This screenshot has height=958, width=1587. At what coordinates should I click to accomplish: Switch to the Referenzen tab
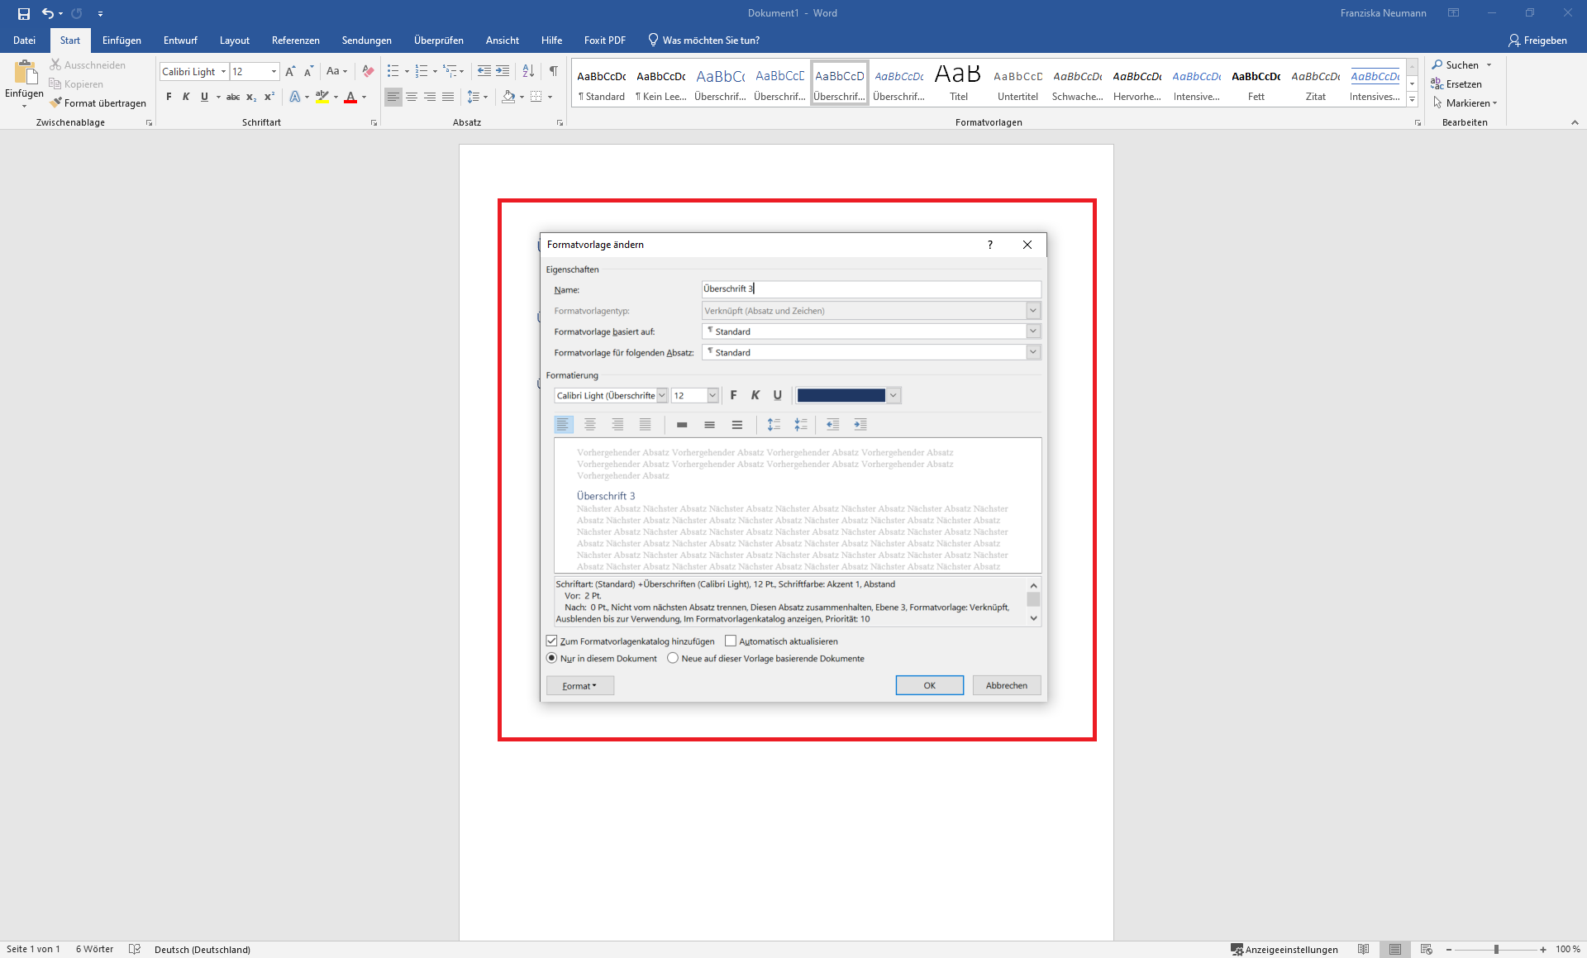(295, 40)
